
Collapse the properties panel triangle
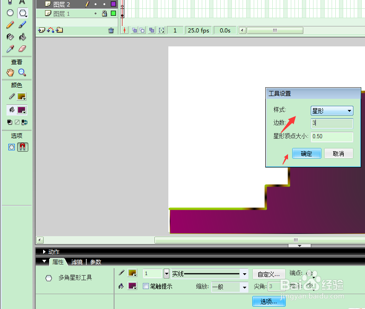tap(44, 261)
